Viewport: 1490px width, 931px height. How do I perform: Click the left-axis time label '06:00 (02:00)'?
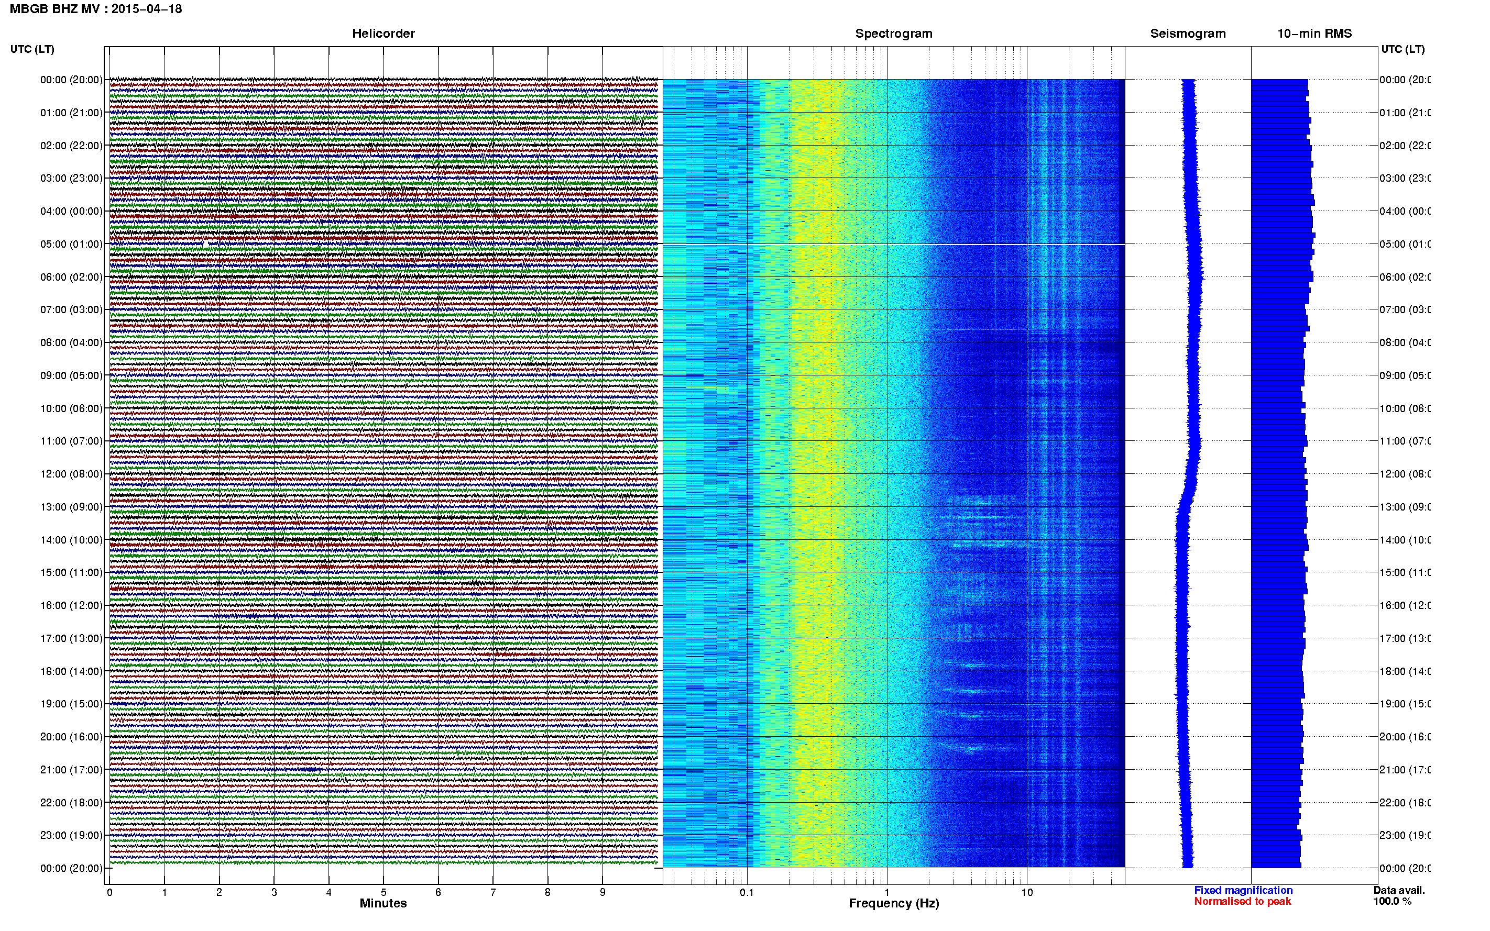coord(71,277)
